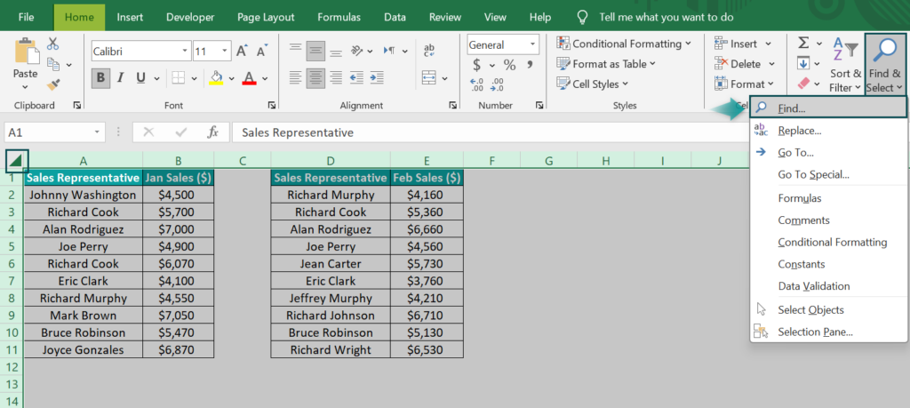Viewport: 910px width, 408px height.
Task: Click the Increase Font Size icon
Action: pos(243,52)
